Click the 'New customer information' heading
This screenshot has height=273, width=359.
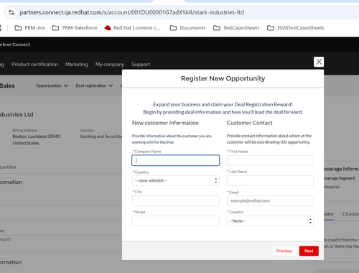point(165,123)
